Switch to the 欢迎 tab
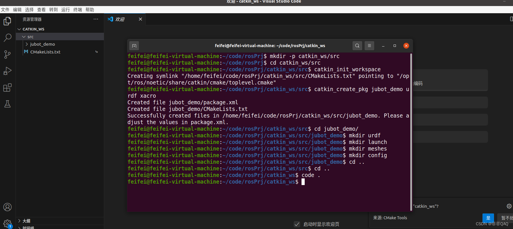Image resolution: width=513 pixels, height=229 pixels. click(125, 19)
